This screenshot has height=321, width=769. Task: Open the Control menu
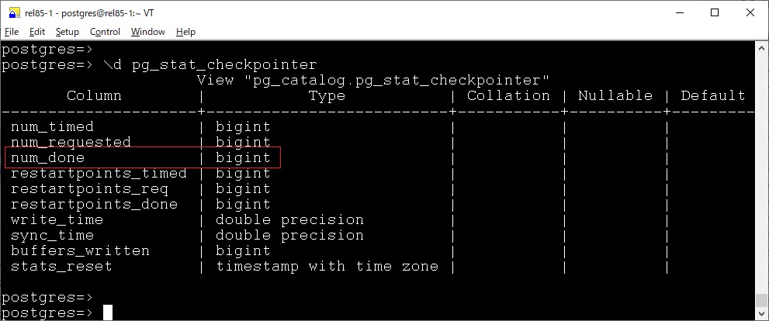(x=105, y=32)
